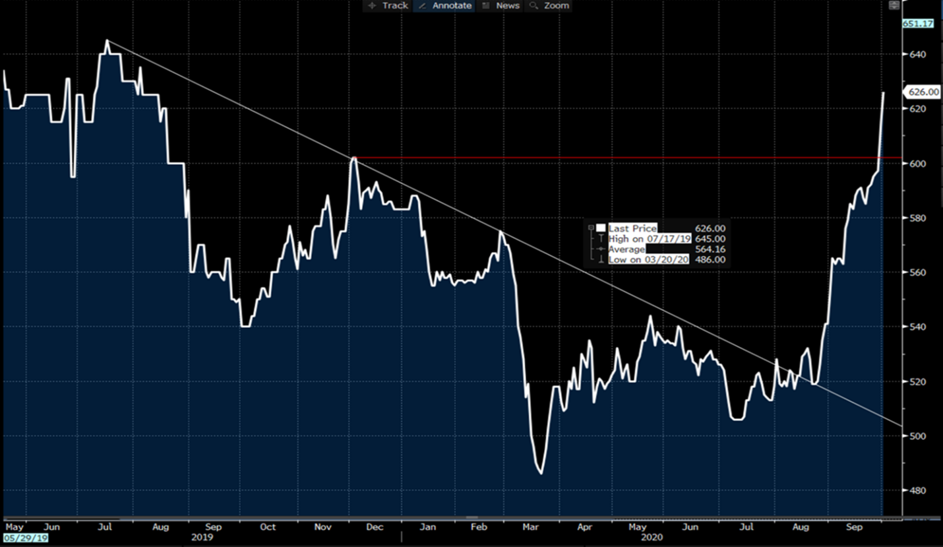
Task: Select the red horizontal line at 600
Action: [x=593, y=158]
